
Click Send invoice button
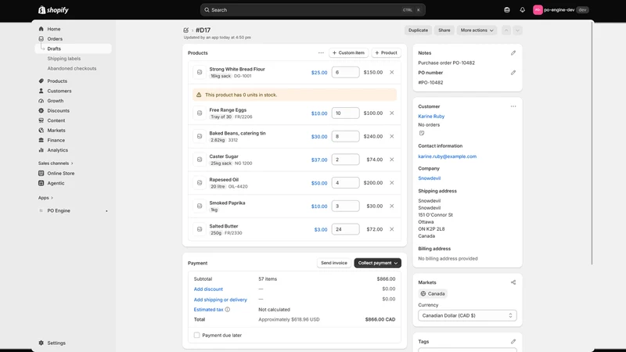tap(334, 263)
